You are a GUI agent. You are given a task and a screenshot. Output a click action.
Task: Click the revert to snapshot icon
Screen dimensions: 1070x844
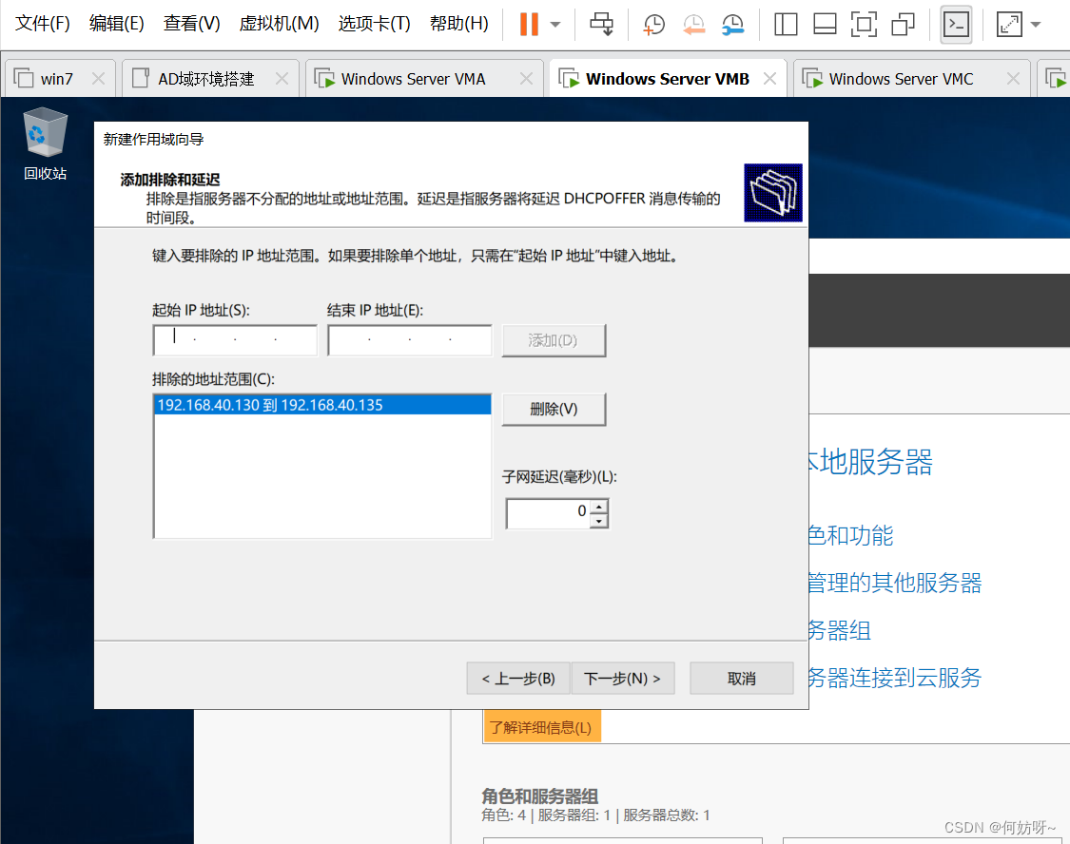693,25
